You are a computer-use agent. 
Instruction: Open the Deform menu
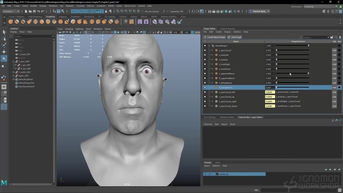pos(90,6)
